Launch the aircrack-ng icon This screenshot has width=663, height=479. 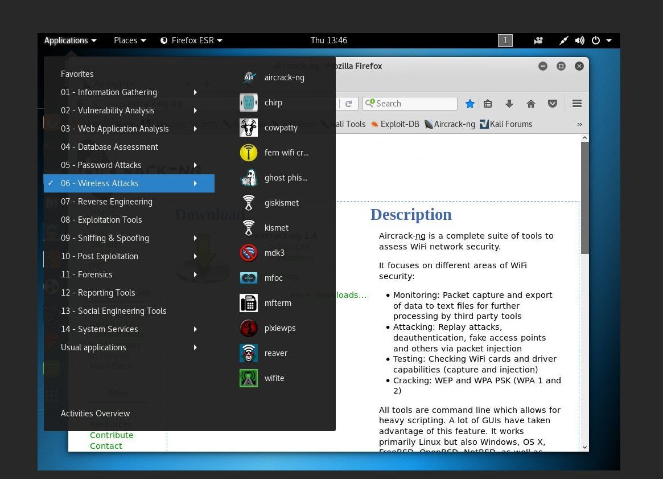249,77
